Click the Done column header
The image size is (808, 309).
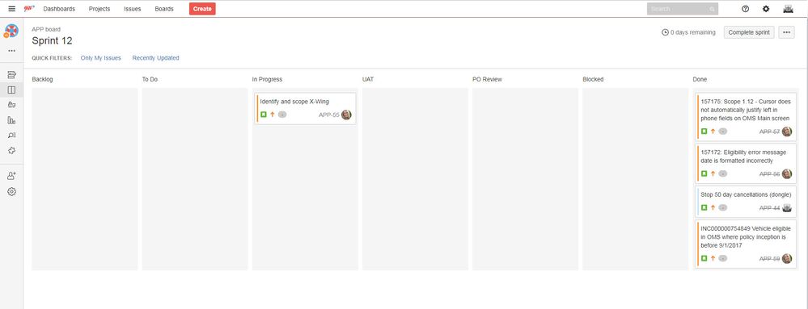click(700, 80)
